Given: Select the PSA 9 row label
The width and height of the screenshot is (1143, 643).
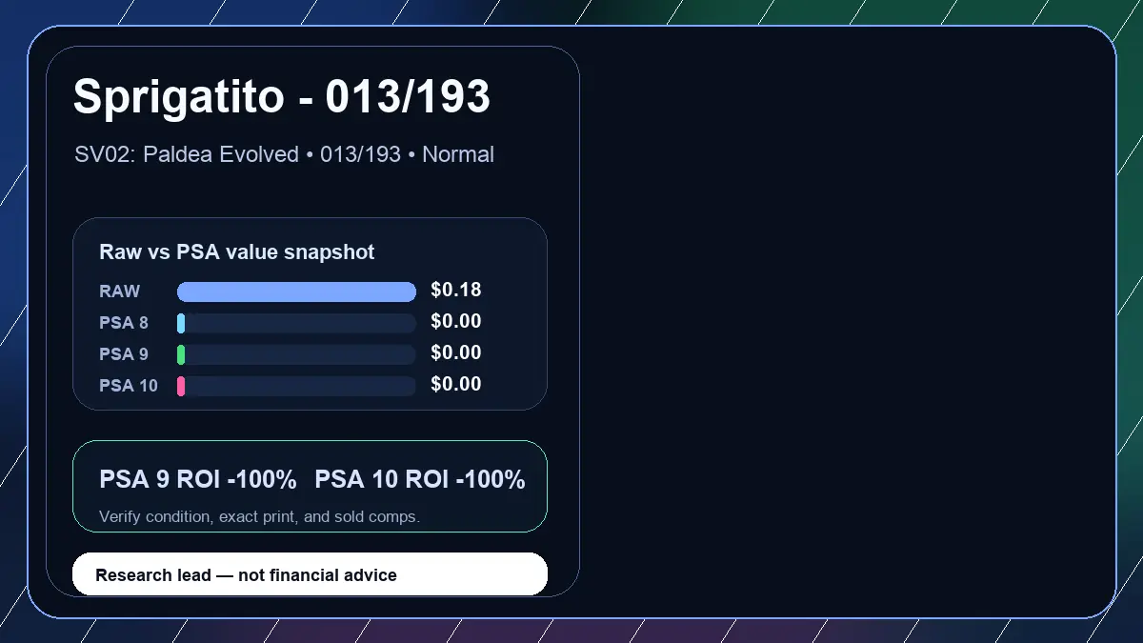Looking at the screenshot, I should tap(124, 354).
